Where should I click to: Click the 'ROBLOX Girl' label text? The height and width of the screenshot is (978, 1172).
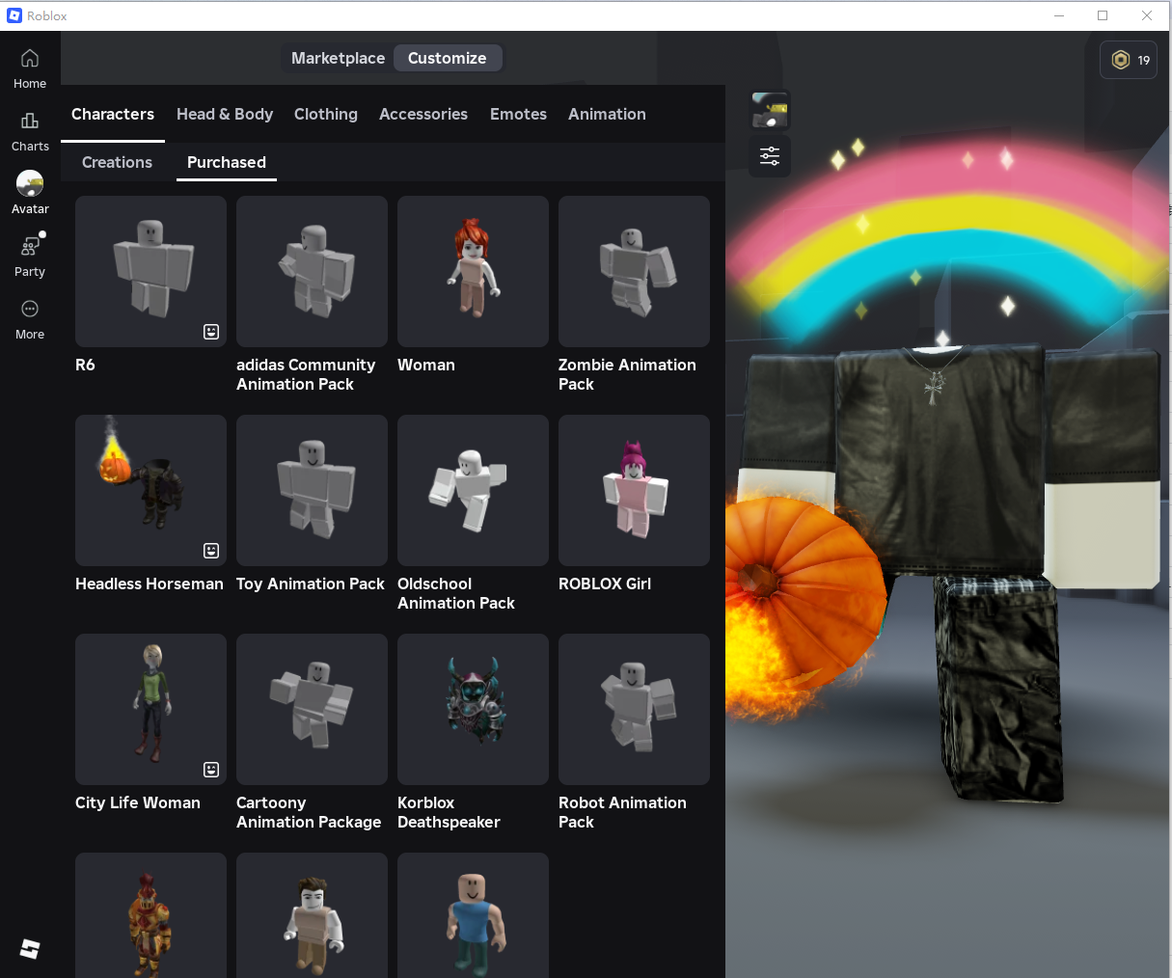(x=605, y=584)
